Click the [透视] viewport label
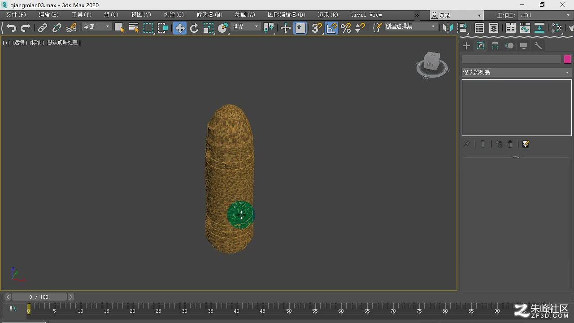This screenshot has height=323, width=574. (20, 43)
